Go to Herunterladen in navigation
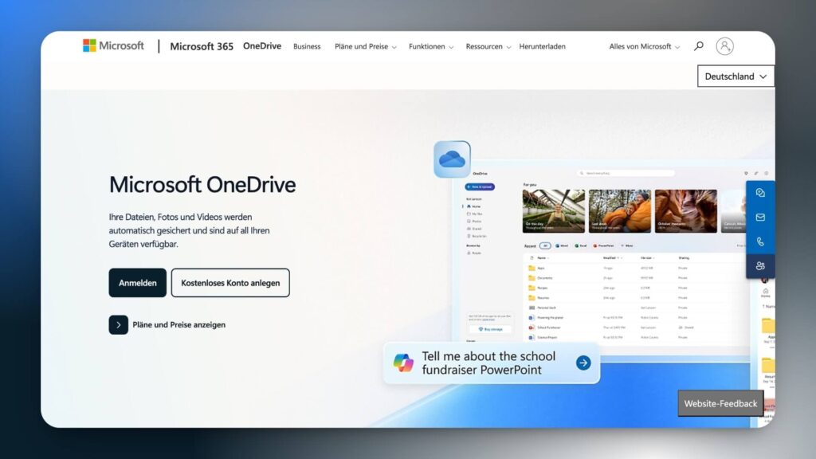This screenshot has width=816, height=459. pos(542,46)
